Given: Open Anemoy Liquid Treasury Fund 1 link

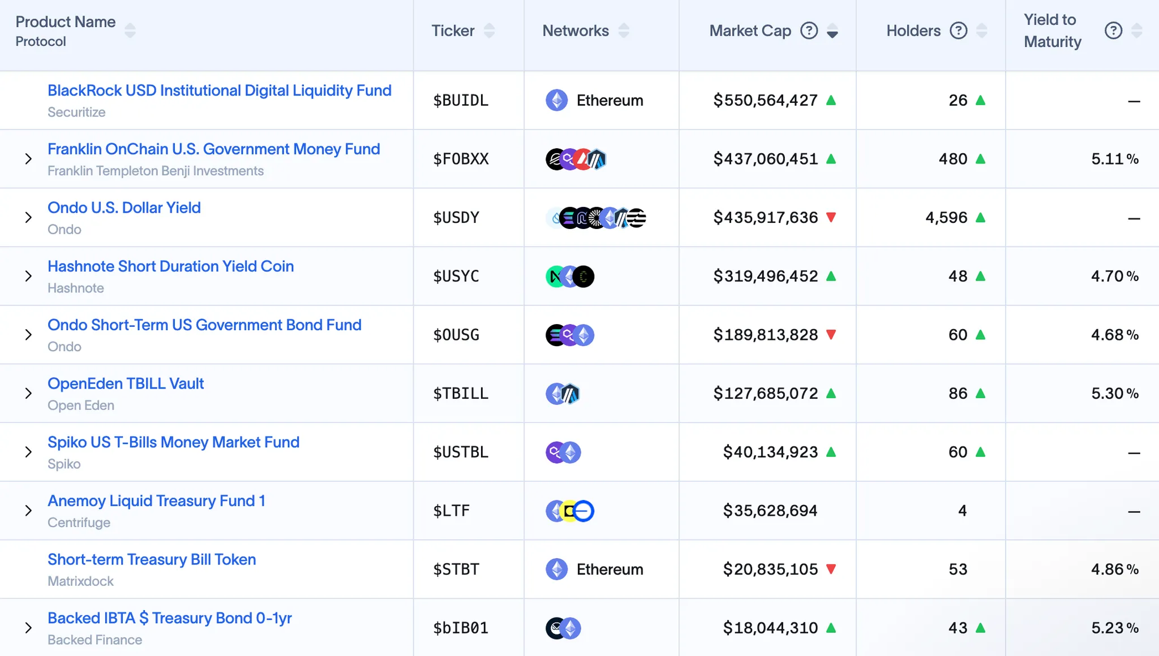Looking at the screenshot, I should click(157, 501).
